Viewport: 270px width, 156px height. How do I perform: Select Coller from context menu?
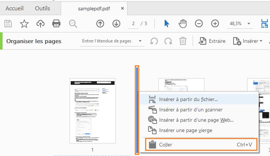(x=201, y=145)
